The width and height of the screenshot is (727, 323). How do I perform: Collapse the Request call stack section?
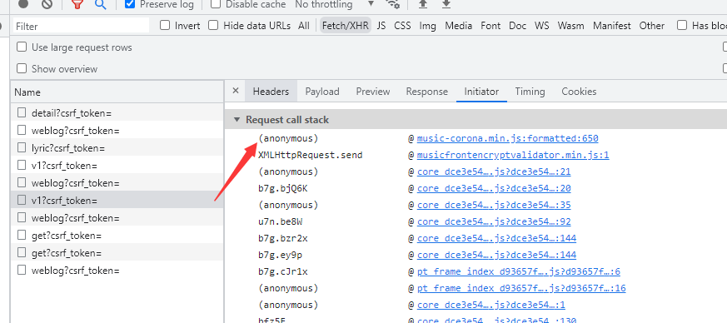237,120
